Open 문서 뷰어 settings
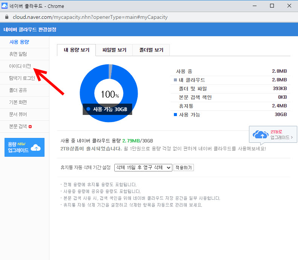 point(18,114)
